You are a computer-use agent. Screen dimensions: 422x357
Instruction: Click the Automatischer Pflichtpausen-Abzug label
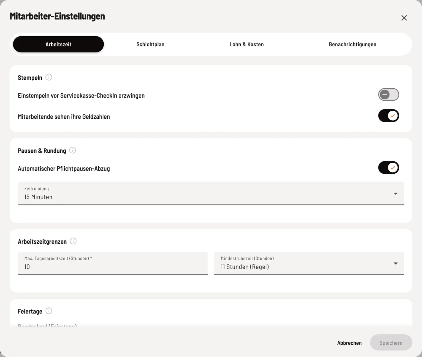click(64, 169)
